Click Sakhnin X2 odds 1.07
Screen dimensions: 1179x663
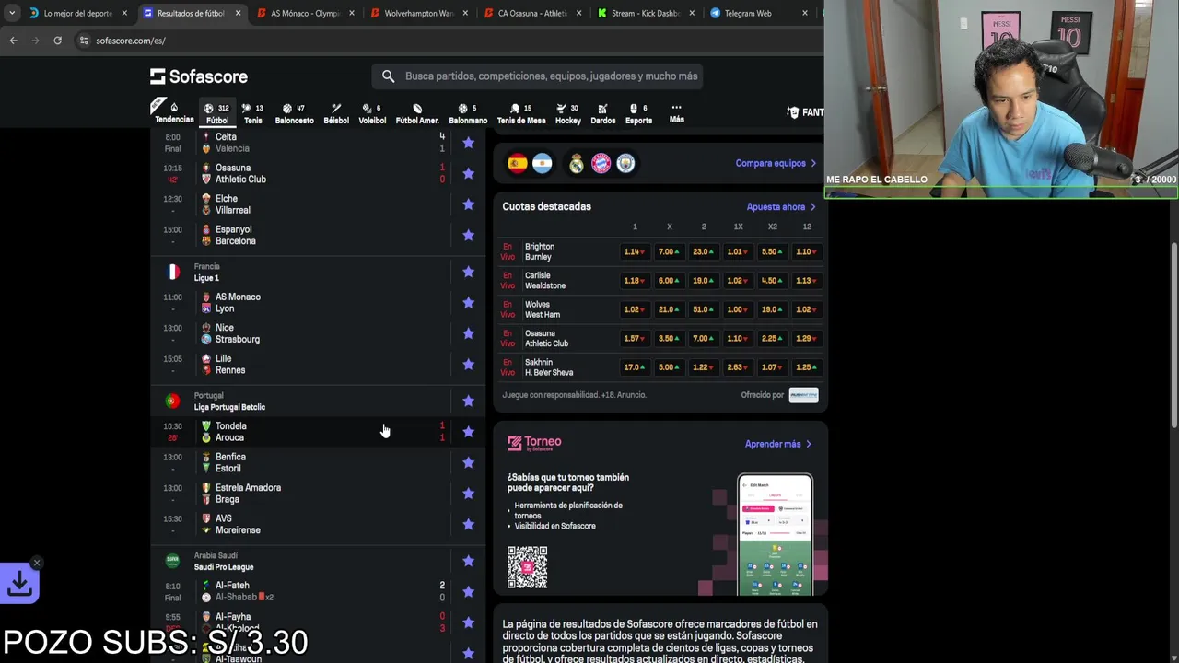(x=772, y=367)
